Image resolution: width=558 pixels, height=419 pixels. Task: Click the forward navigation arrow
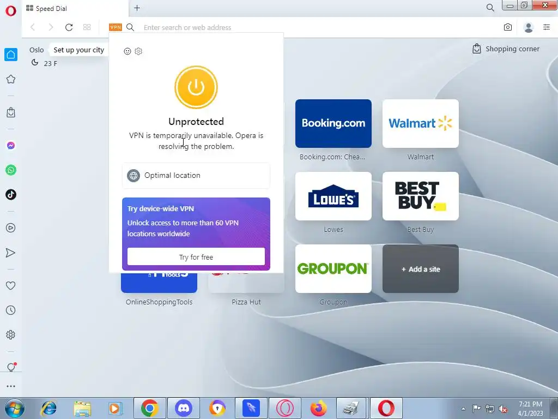51,27
